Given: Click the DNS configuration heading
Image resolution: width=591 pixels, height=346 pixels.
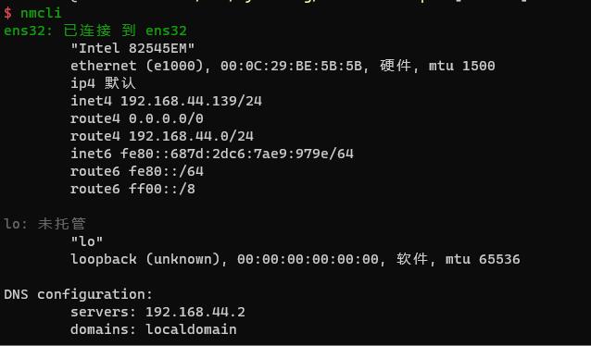Looking at the screenshot, I should pyautogui.click(x=78, y=294).
